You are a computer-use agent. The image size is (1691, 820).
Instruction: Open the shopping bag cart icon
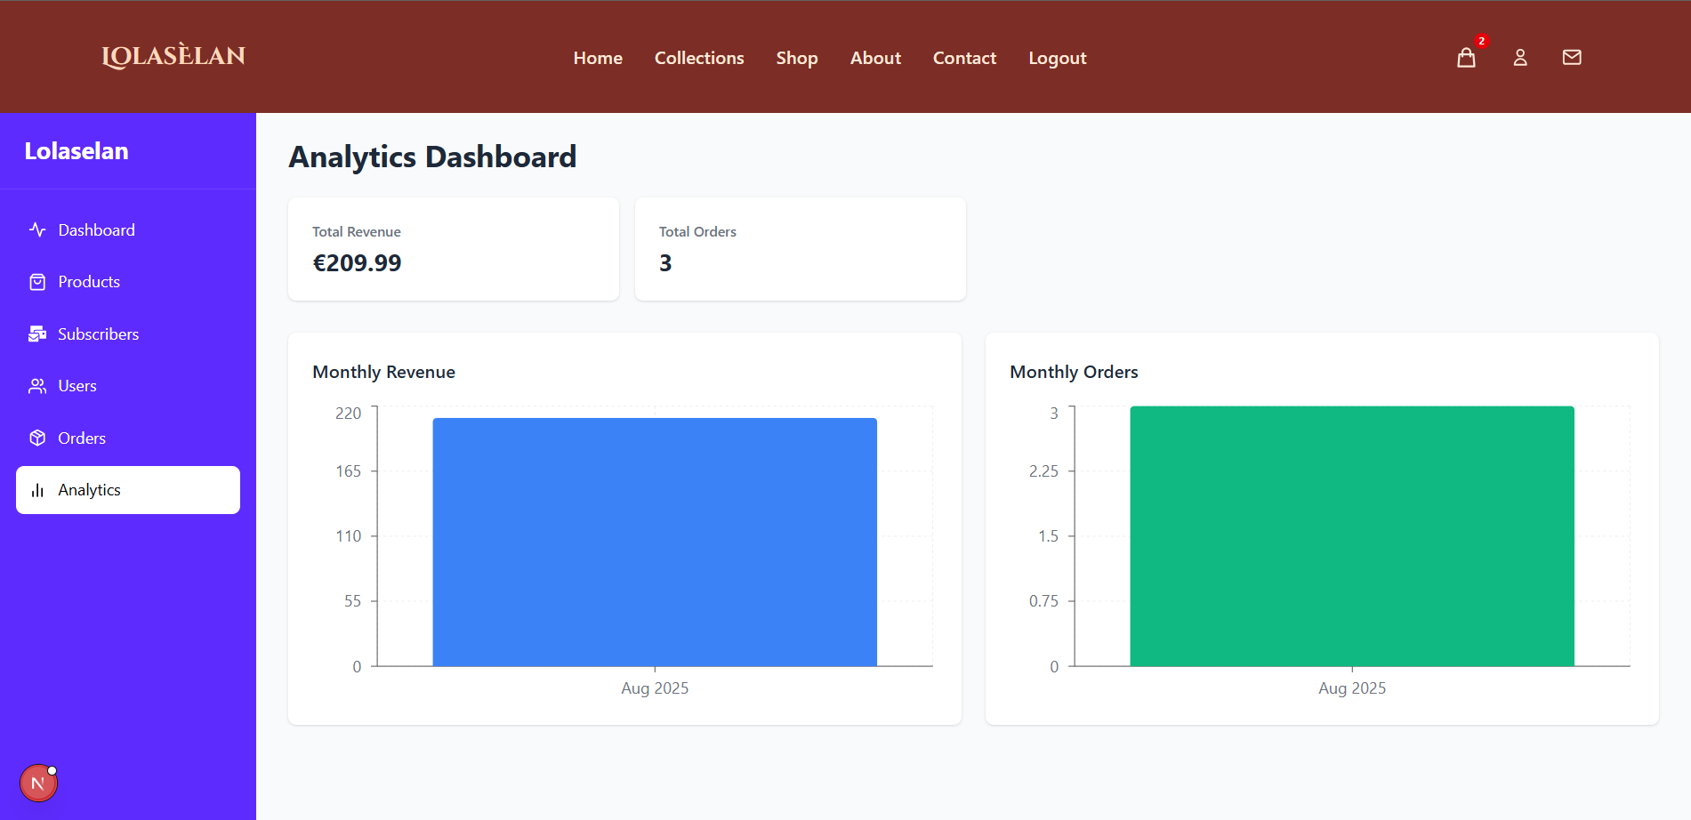pos(1466,58)
